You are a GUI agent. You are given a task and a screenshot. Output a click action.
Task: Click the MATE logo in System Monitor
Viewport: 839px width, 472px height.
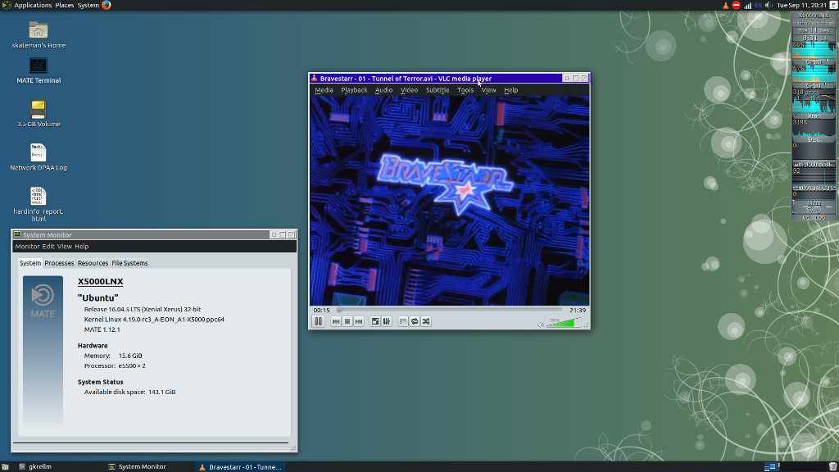(43, 302)
